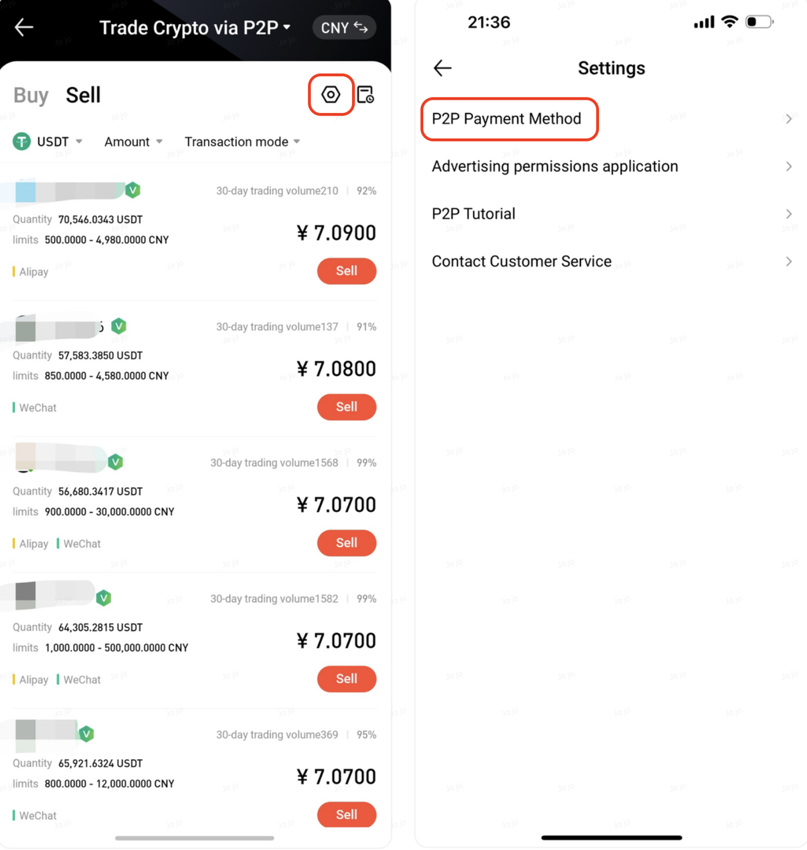807x850 pixels.
Task: Expand the Amount filter dropdown
Action: (134, 141)
